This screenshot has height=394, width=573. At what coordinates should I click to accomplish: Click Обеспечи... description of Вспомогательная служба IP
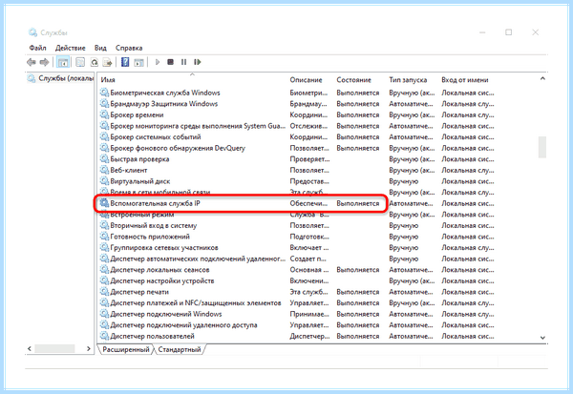tap(308, 203)
